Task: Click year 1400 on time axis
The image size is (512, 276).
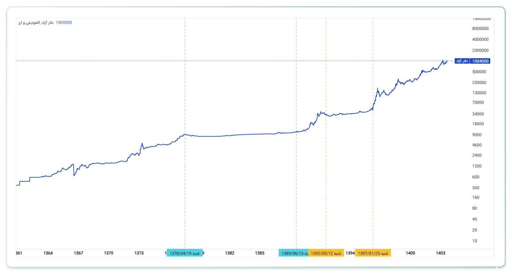Action: click(x=411, y=253)
